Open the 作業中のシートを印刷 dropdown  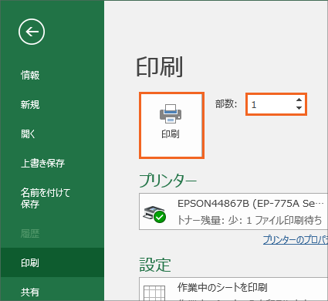point(233,289)
